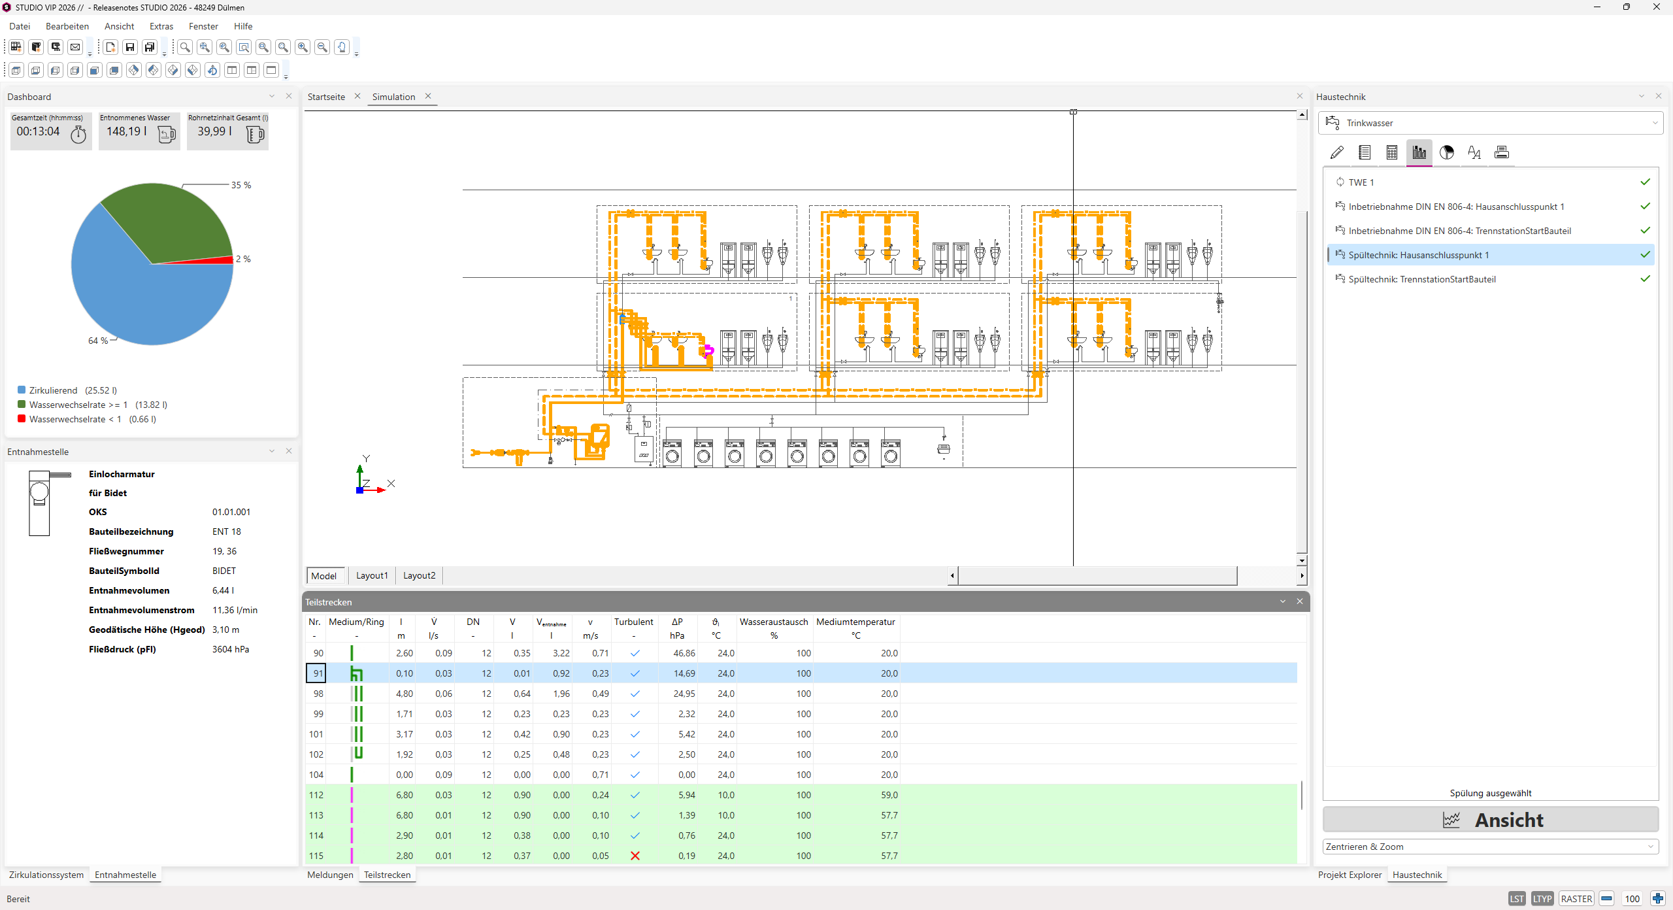
Task: Toggle the RASTER status bar button
Action: (1576, 899)
